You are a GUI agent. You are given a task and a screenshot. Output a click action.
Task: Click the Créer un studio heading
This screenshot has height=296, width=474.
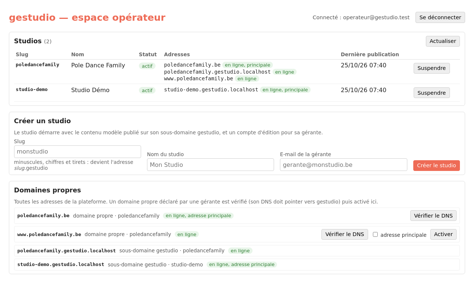[x=43, y=121]
